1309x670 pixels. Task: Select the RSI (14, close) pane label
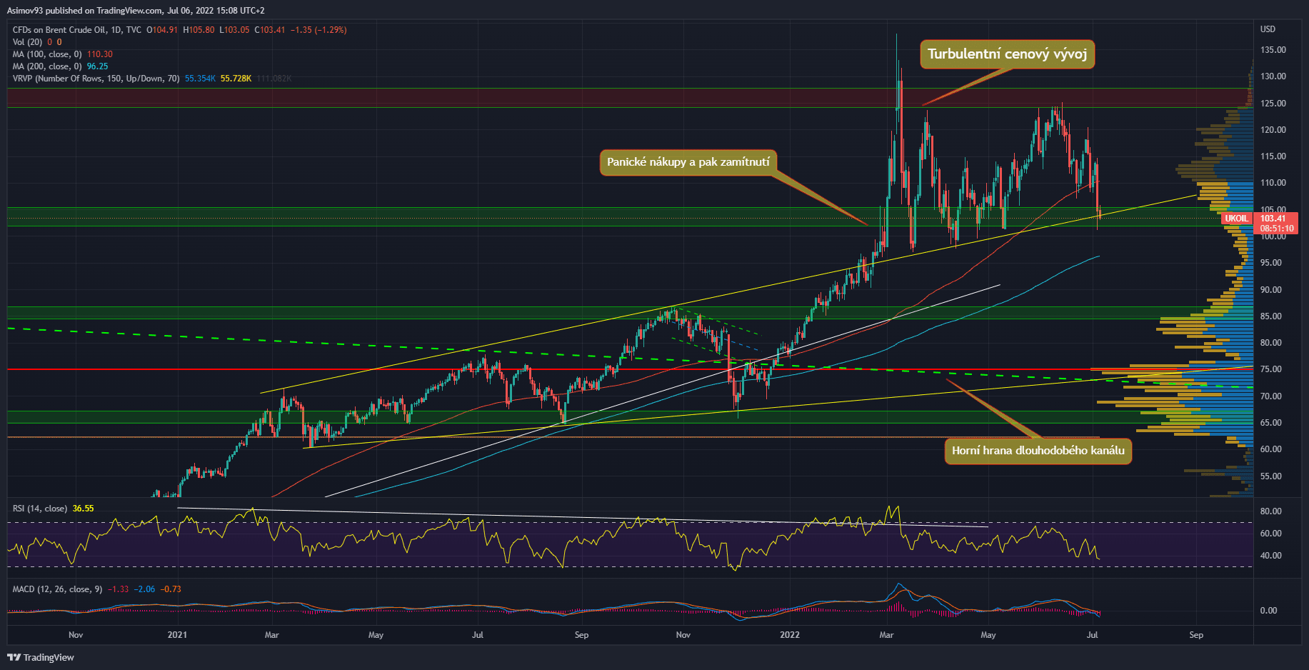pos(40,509)
